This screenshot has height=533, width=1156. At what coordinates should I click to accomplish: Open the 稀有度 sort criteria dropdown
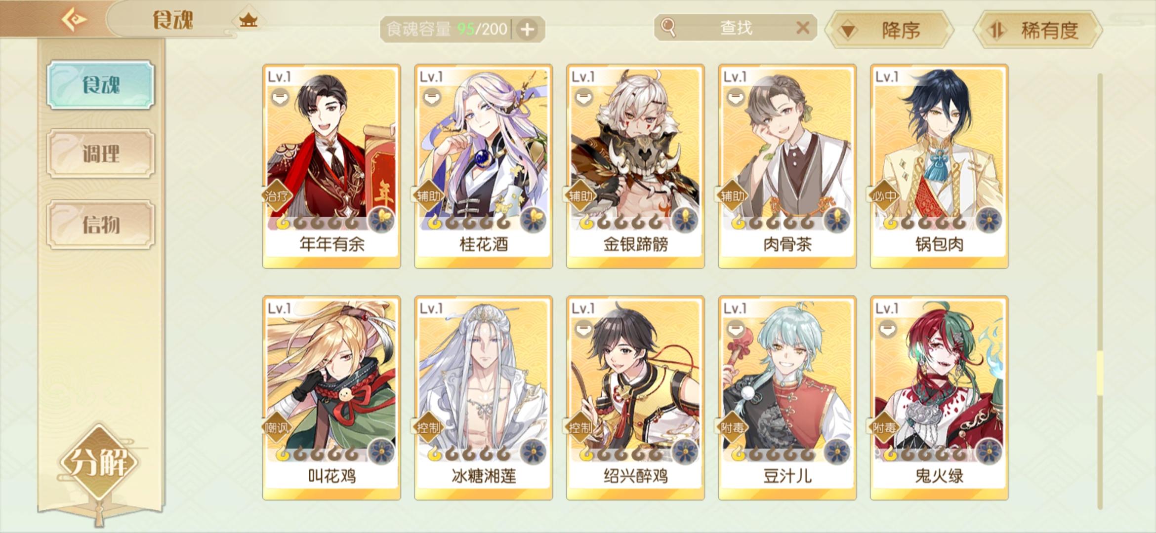1038,30
